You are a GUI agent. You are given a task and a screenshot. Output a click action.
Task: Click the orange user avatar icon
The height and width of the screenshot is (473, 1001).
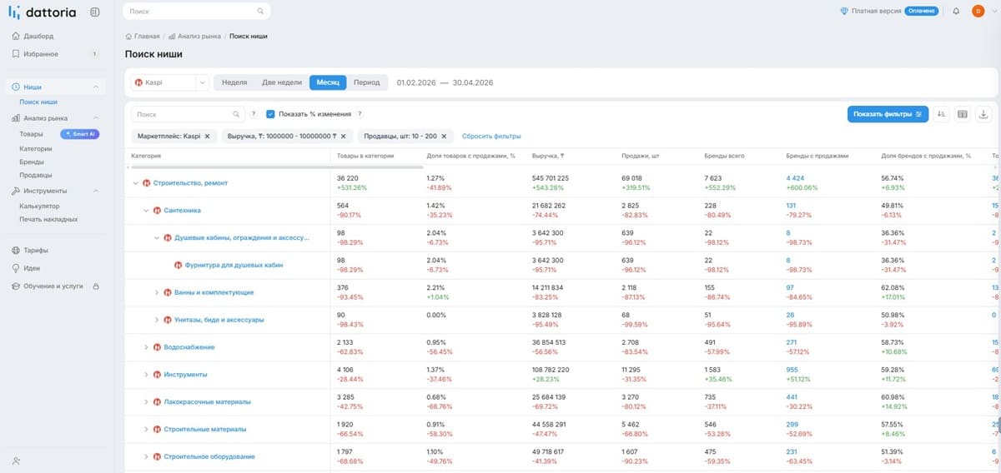point(978,11)
